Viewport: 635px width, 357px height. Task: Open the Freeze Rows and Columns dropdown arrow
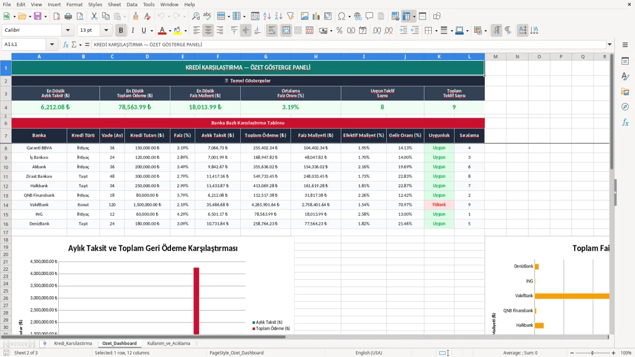[x=414, y=16]
